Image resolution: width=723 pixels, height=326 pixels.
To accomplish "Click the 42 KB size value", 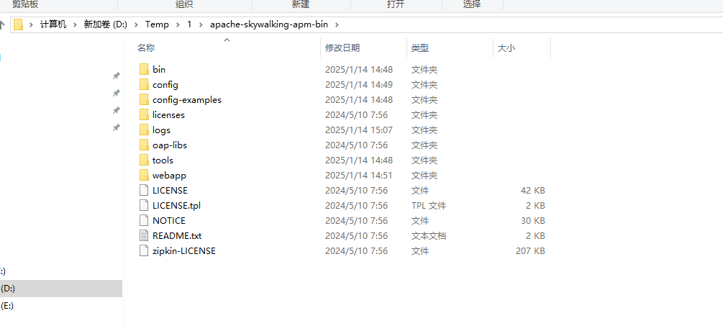I will (x=533, y=191).
